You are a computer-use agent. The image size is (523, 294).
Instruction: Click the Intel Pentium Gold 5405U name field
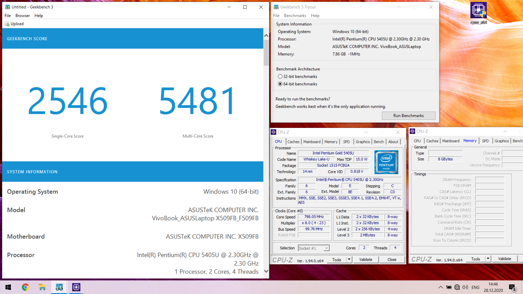pyautogui.click(x=333, y=153)
